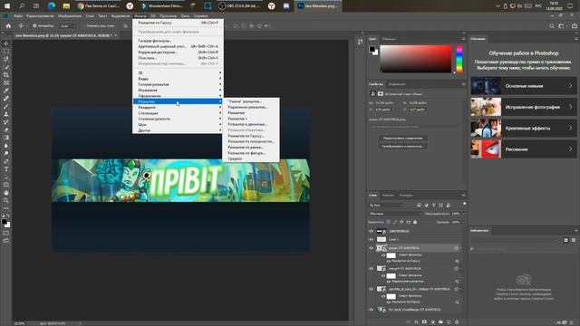Viewport: 580px width, 326px height.
Task: Open the Изображение menu
Action: click(x=70, y=16)
